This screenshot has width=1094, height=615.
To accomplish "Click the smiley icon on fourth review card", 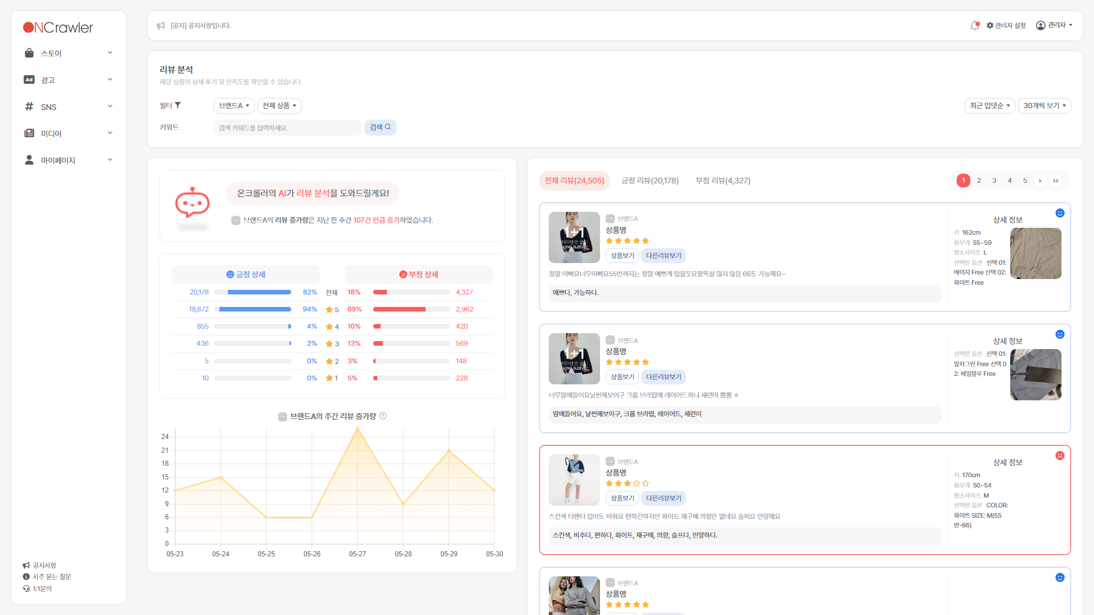I will [1060, 577].
